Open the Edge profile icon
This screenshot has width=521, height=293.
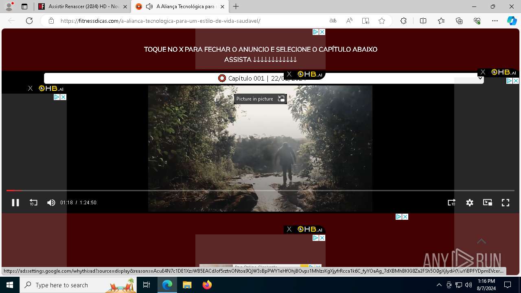point(9,7)
